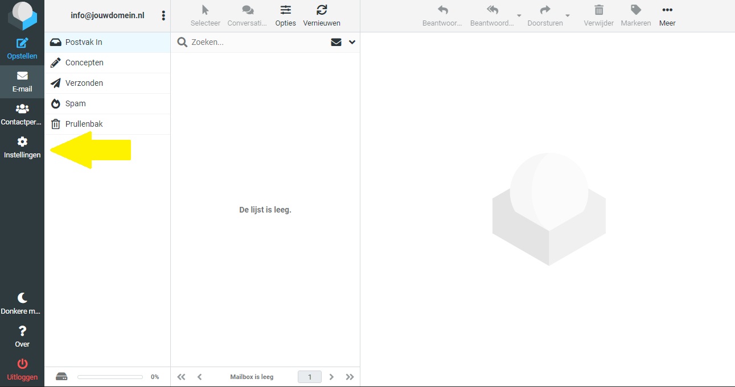The width and height of the screenshot is (735, 387).
Task: Click the 'Mailbox is leeg' status text
Action: point(252,377)
